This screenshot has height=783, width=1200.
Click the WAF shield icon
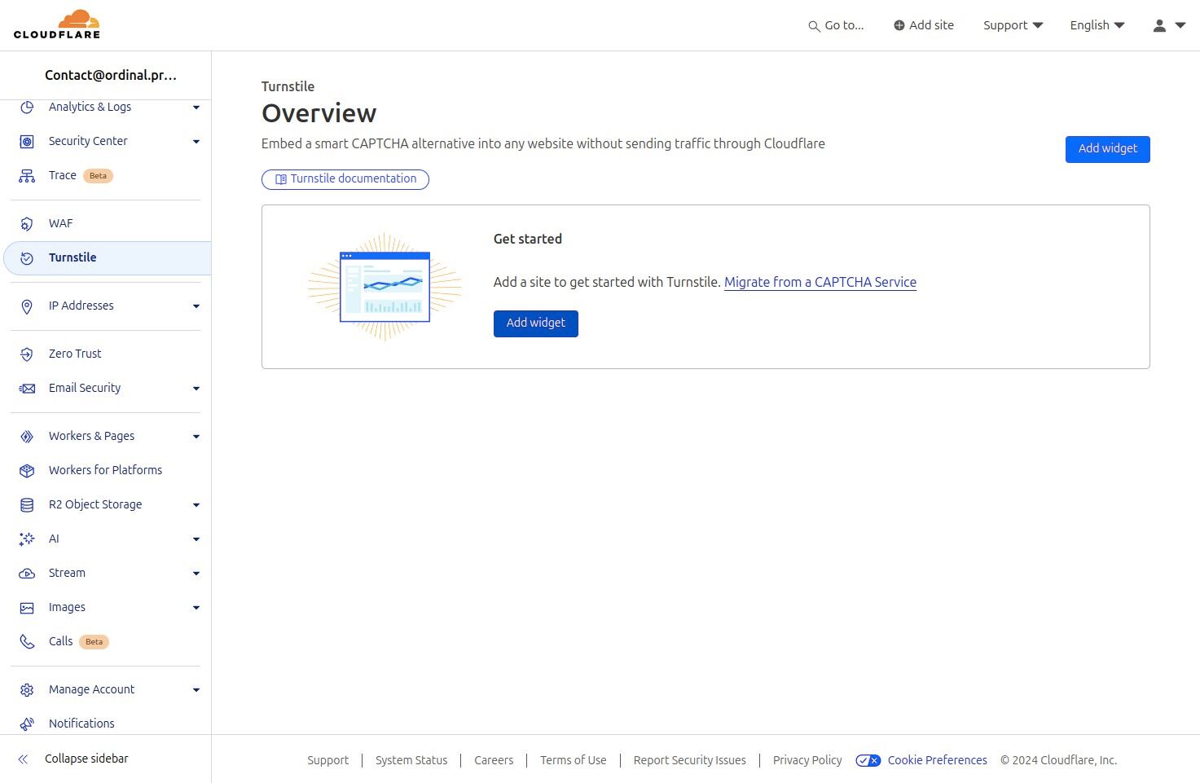click(x=27, y=224)
